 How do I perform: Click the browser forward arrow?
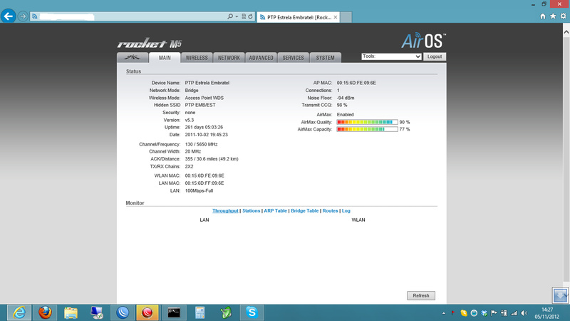click(23, 16)
